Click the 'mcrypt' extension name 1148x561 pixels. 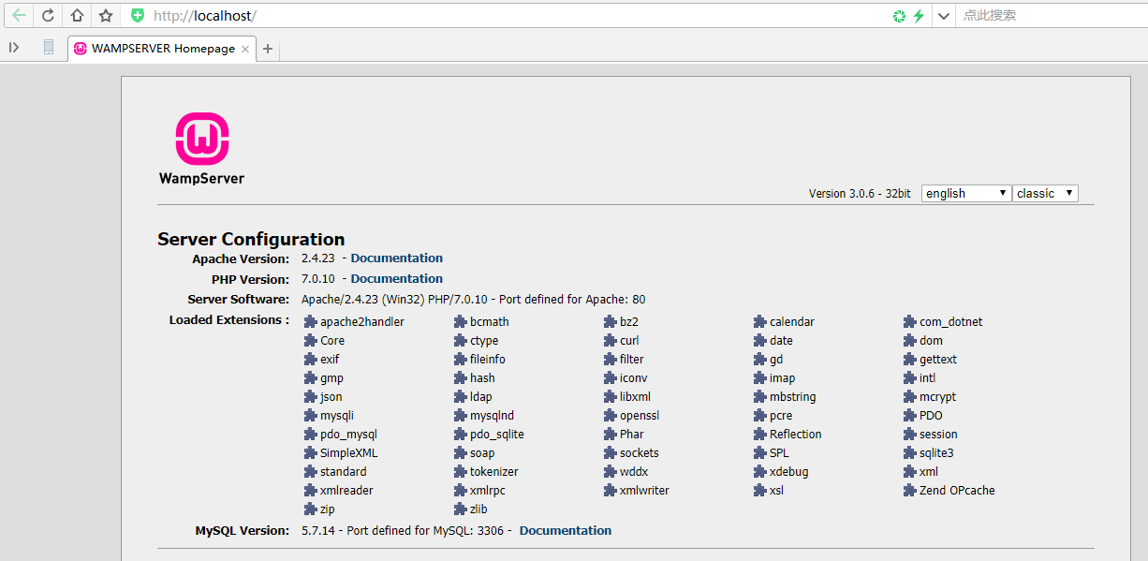pos(937,397)
